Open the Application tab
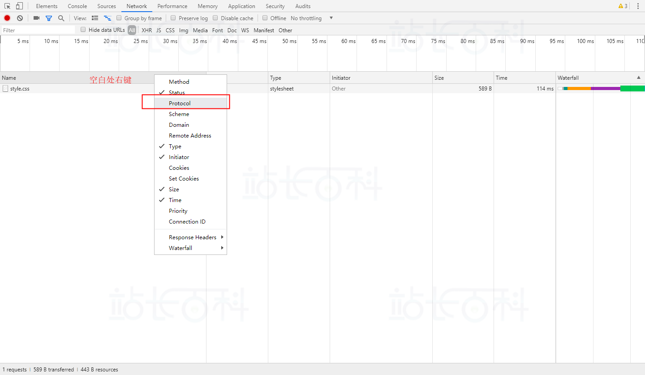Viewport: 645px width, 375px height. 241,6
